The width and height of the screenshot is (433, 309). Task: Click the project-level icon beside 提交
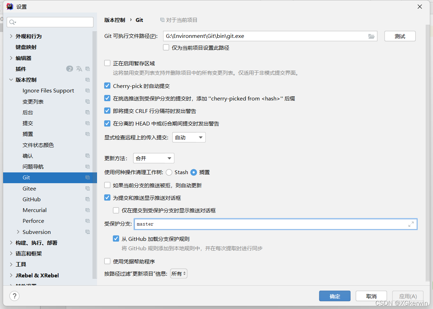(88, 123)
